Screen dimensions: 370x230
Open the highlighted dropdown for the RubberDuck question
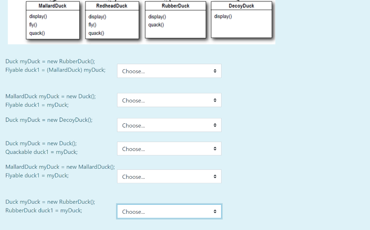pos(169,211)
